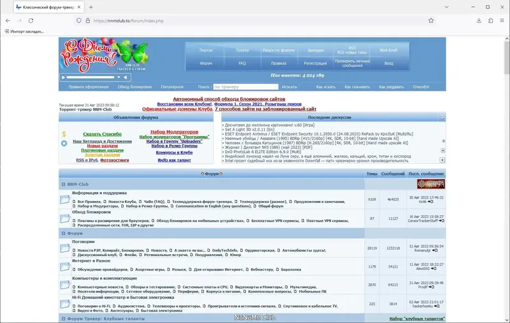
Task: Click the Импорт закладок bookmark bar item
Action: point(24,31)
